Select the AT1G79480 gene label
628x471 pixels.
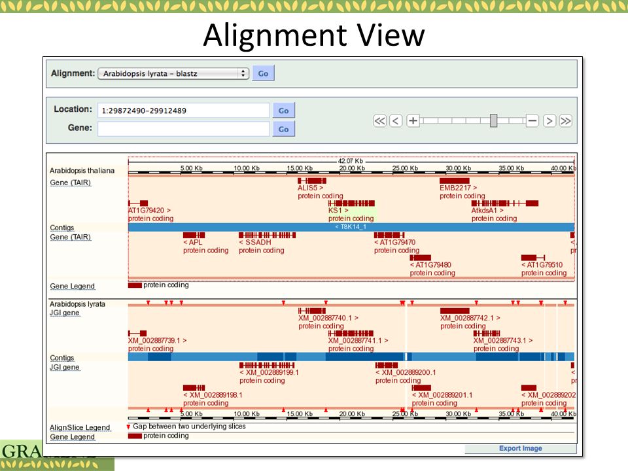(x=430, y=265)
